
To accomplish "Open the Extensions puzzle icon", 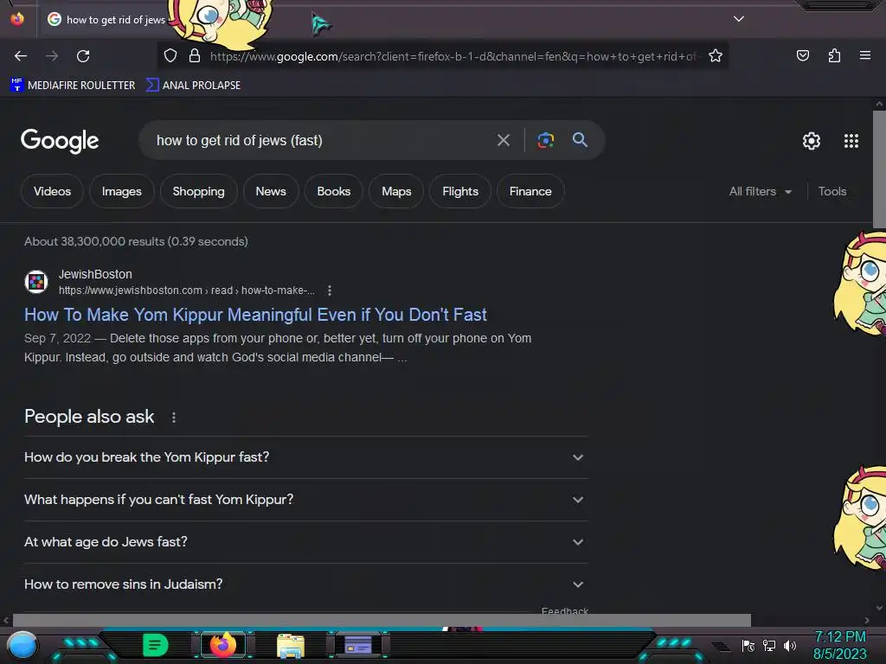I will pyautogui.click(x=834, y=55).
